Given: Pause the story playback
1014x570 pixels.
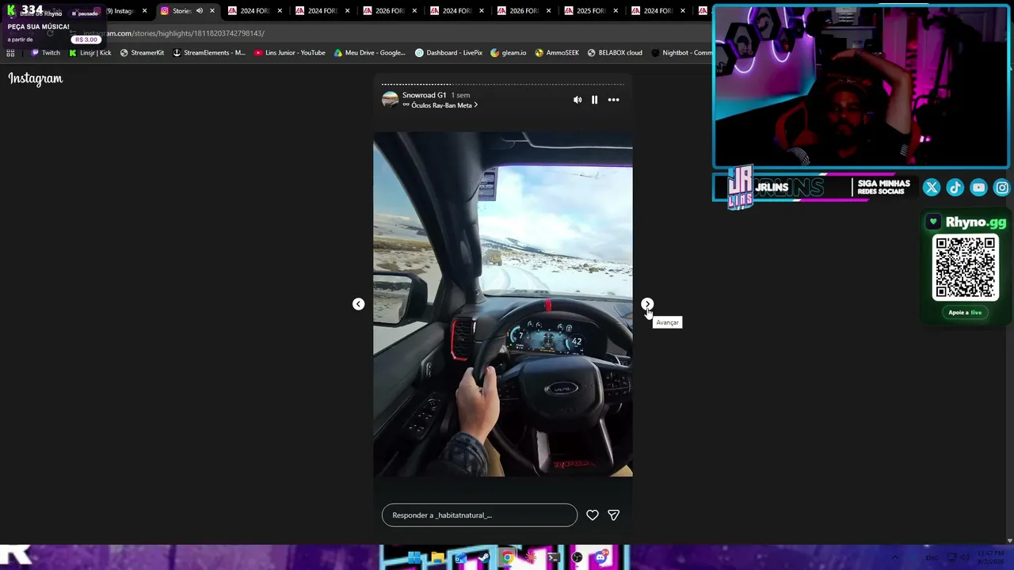Looking at the screenshot, I should click(594, 100).
